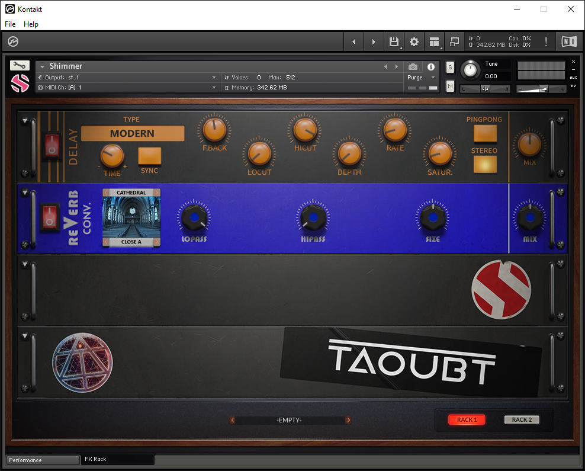The height and width of the screenshot is (471, 585).
Task: Switch to RACK 2
Action: coord(522,420)
